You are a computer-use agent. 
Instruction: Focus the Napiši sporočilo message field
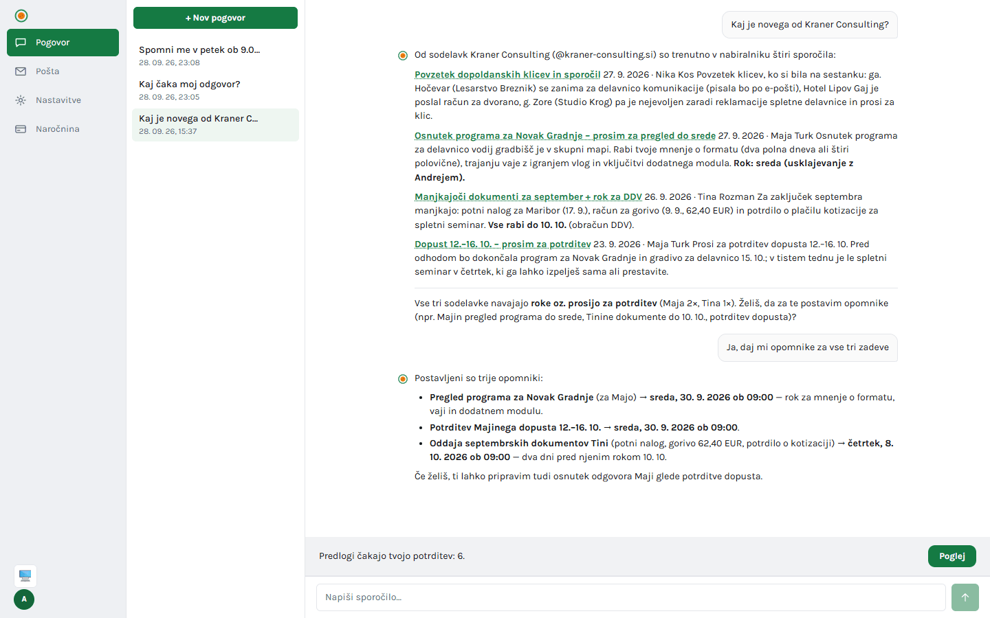[631, 597]
